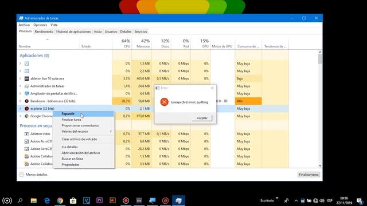Open the Vista menu
367x206 pixels.
click(54, 25)
